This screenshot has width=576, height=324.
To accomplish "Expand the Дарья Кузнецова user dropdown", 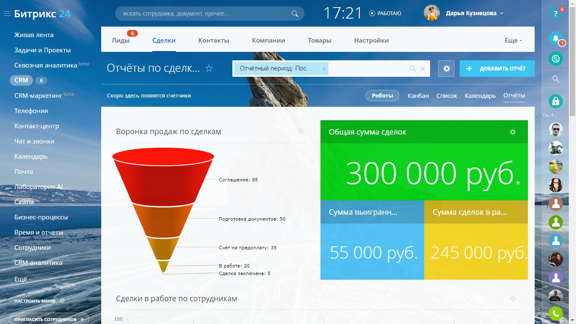I will click(x=502, y=13).
